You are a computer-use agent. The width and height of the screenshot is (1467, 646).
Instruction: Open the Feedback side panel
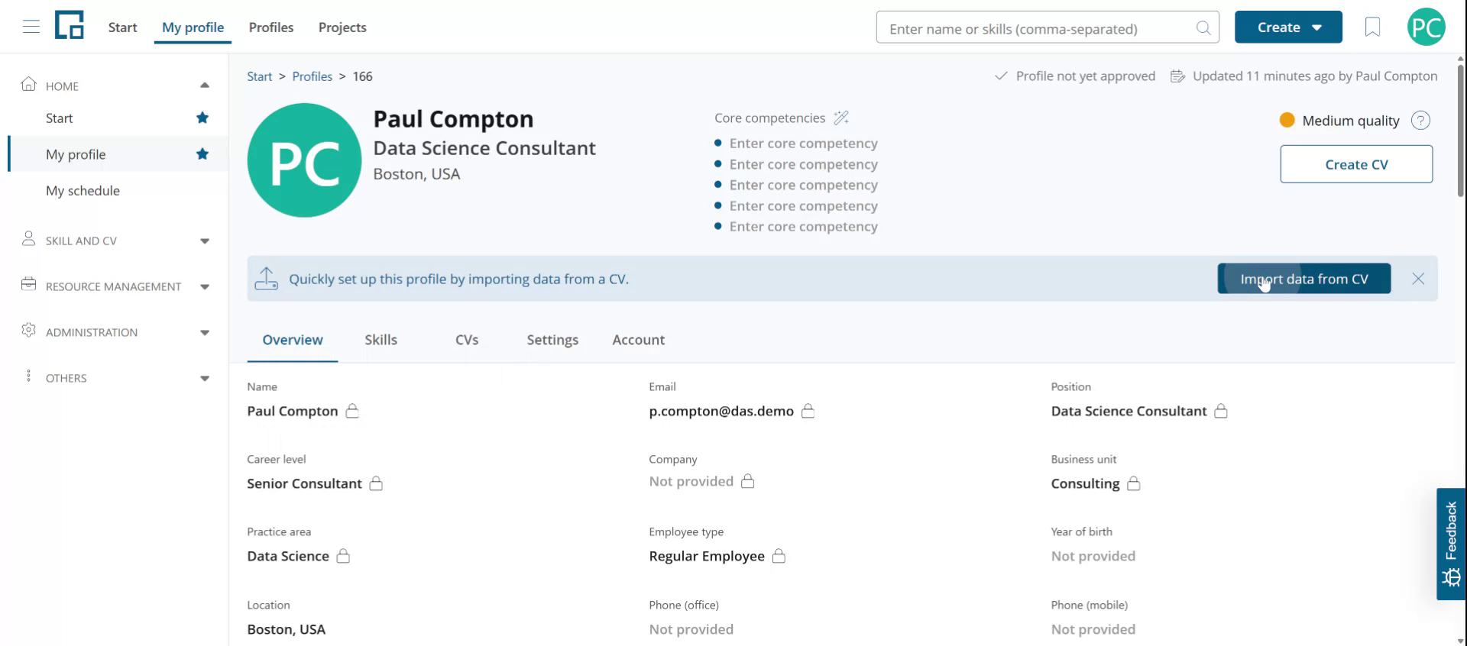[x=1451, y=543]
